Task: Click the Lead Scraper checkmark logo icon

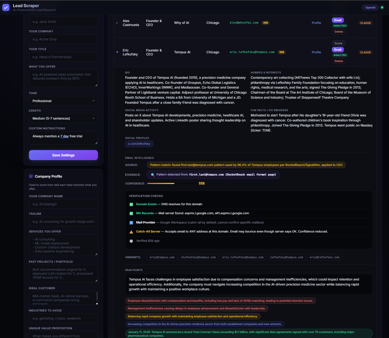Action: (6, 7)
